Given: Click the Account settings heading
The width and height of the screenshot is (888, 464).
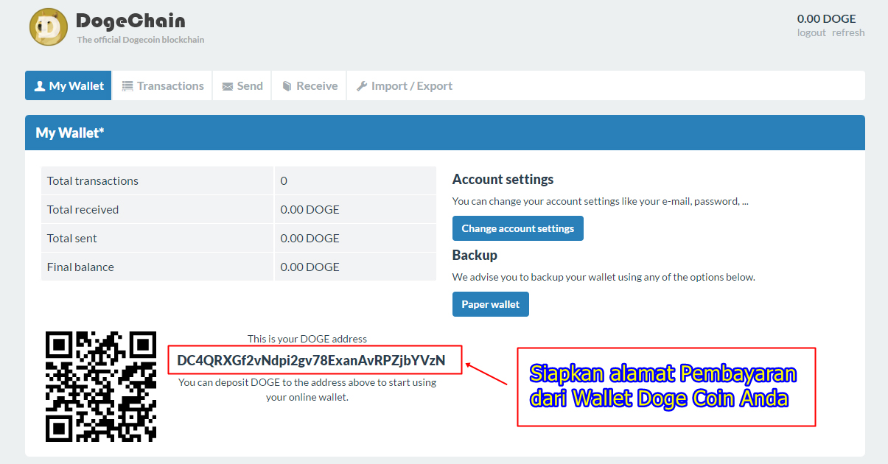Looking at the screenshot, I should click(x=503, y=179).
